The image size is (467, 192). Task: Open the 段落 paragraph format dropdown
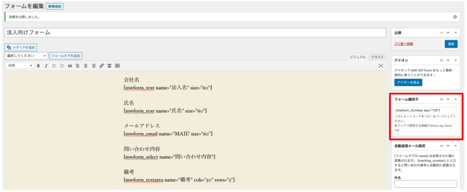click(x=20, y=66)
